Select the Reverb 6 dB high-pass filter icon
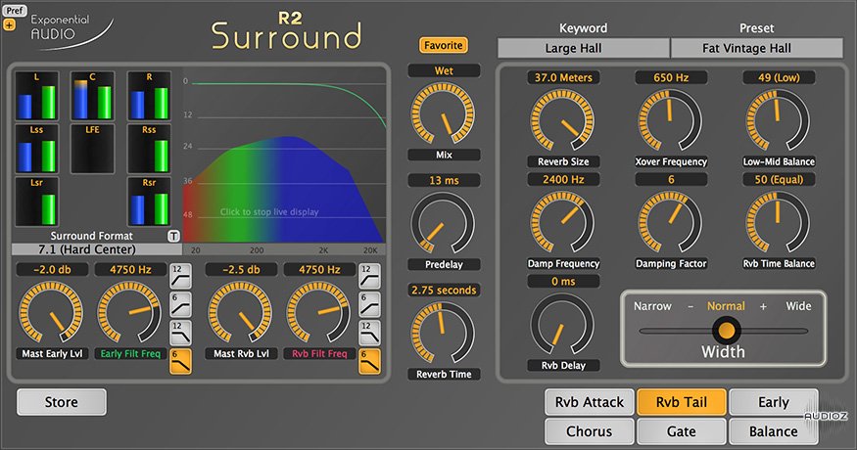Image resolution: width=857 pixels, height=450 pixels. tap(369, 305)
